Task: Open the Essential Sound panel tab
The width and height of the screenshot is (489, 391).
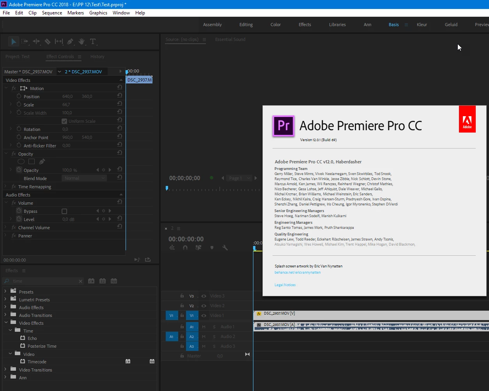Action: click(230, 39)
